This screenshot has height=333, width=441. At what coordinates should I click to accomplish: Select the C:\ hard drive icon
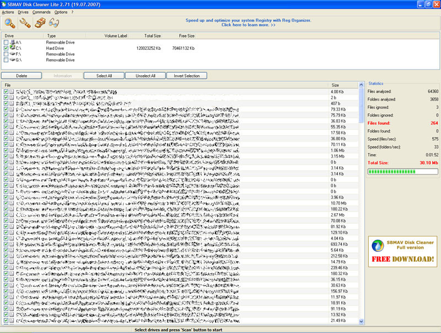pyautogui.click(x=12, y=48)
